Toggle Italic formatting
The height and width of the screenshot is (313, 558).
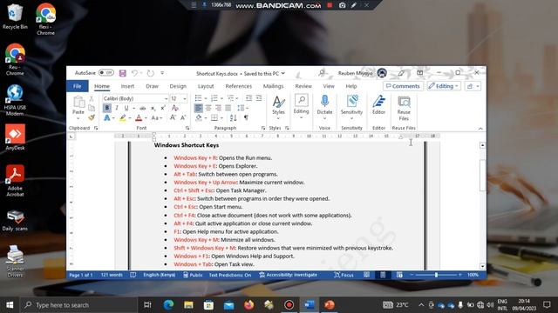[116, 108]
